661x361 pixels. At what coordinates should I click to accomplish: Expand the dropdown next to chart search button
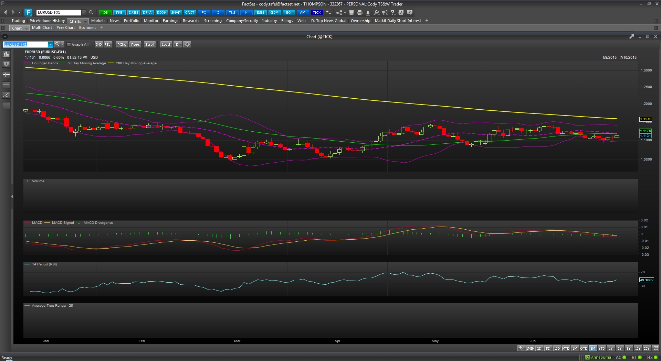(x=63, y=44)
